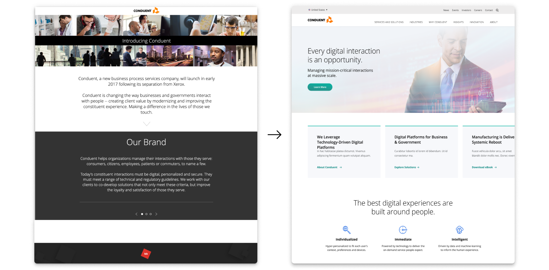Click the Conduent logo on the old site header
Image resolution: width=549 pixels, height=270 pixels.
(x=147, y=11)
